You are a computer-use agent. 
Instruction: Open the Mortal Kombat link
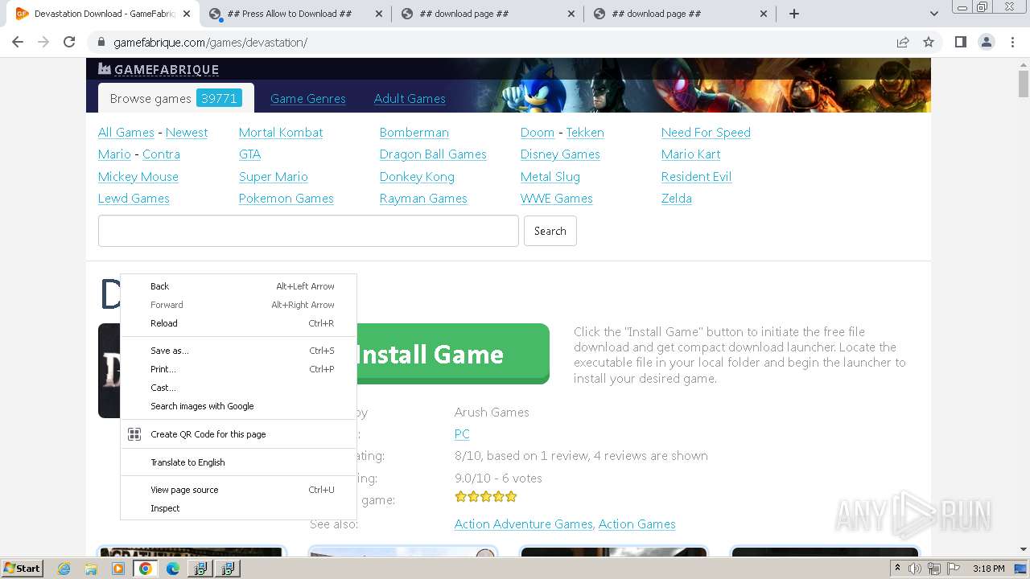[x=281, y=133]
